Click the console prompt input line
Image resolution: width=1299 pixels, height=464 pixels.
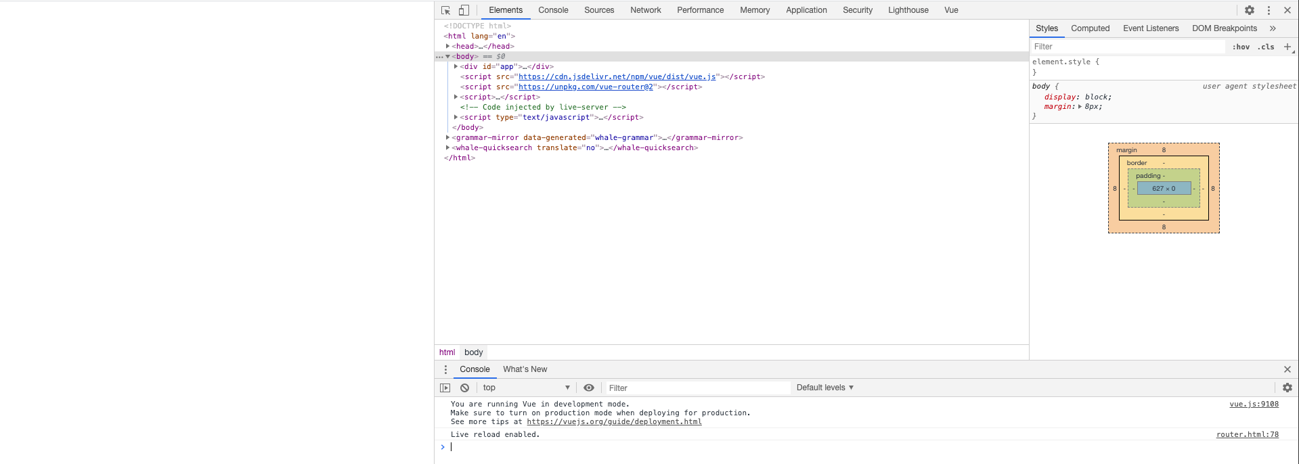(x=866, y=447)
